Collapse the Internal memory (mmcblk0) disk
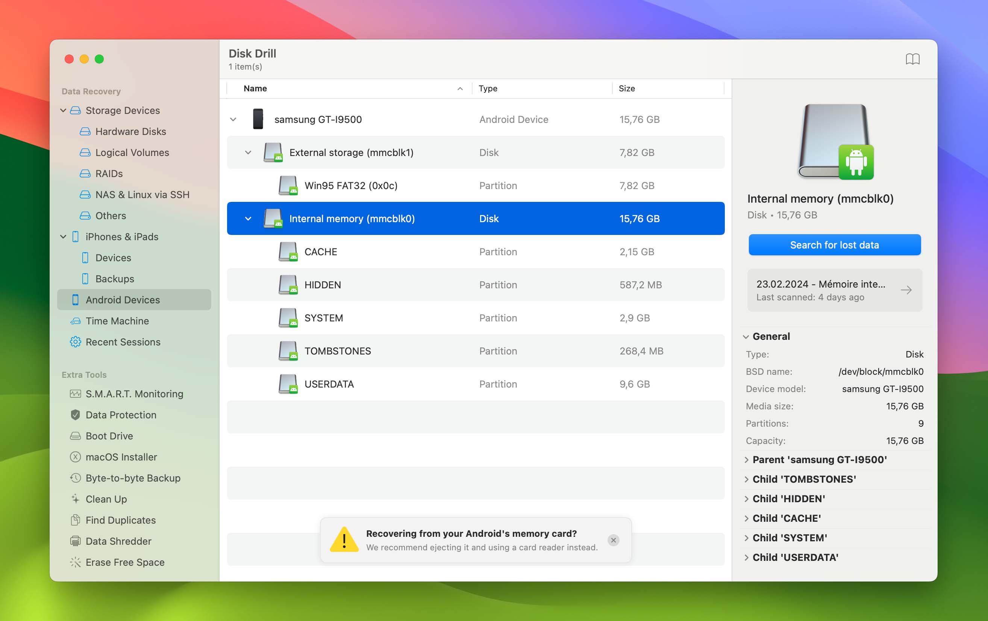This screenshot has width=988, height=621. click(247, 218)
